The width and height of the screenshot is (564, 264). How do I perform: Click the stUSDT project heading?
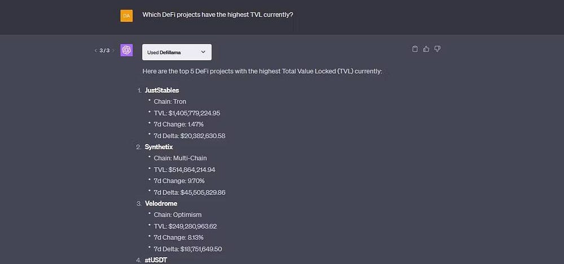(156, 260)
